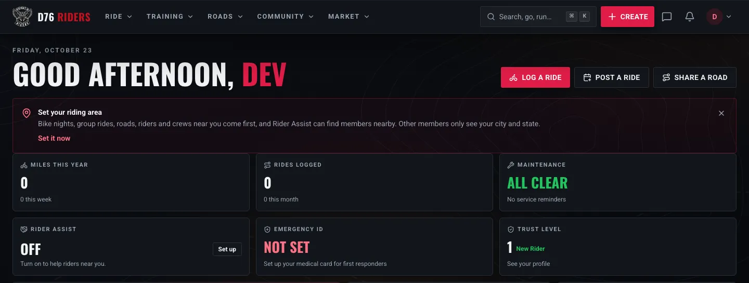Click the D76 Riders brand name
749x283 pixels.
64,17
